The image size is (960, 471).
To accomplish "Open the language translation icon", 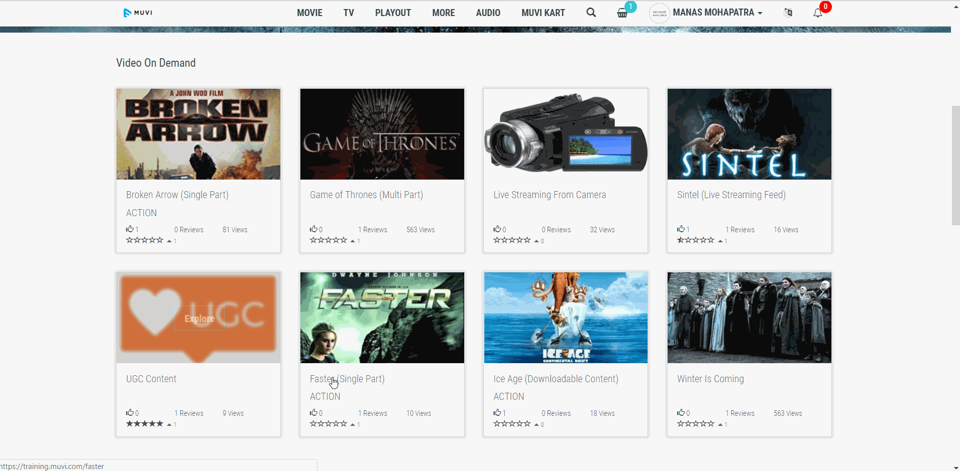I will pos(788,13).
